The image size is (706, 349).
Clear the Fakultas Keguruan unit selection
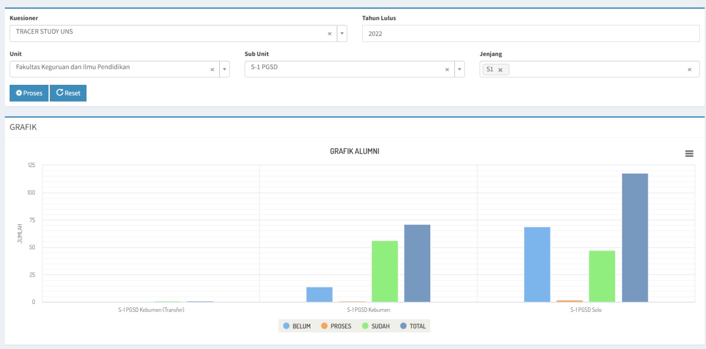212,69
